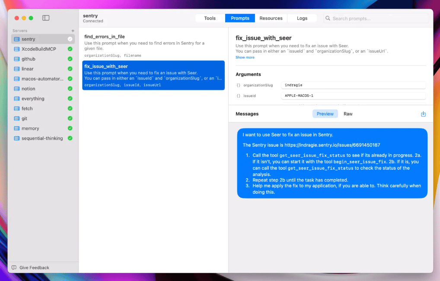Click the fix_issue_with_seer detail title
Screen dimensions: 440x281
pyautogui.click(x=264, y=38)
